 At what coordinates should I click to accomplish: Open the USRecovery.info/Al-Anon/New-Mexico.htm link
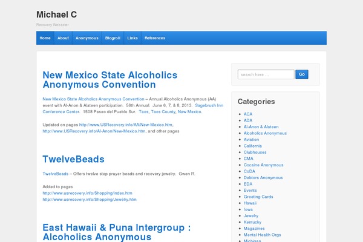94,131
